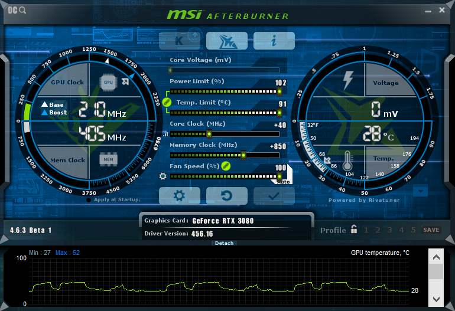Click the Fan Speed value 100
The image size is (455, 311).
[281, 168]
